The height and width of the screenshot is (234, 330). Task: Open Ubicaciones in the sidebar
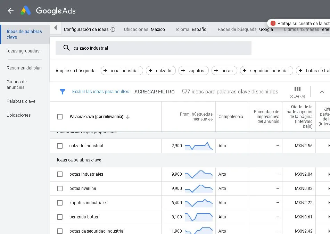(x=18, y=115)
